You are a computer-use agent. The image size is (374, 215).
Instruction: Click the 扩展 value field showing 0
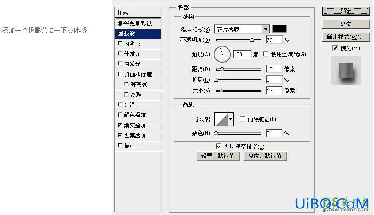click(274, 80)
